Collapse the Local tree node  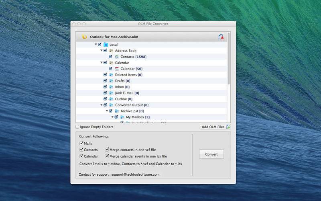click(x=96, y=44)
